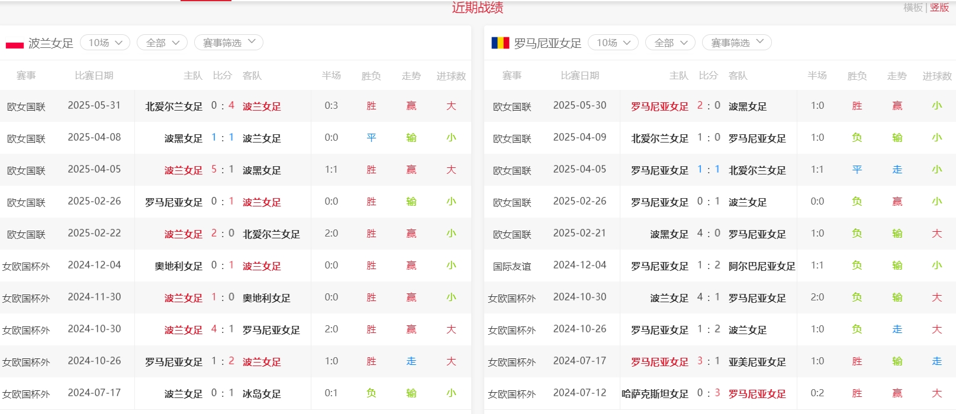Click the 罗马尼亚女足 team title in the panel header
The height and width of the screenshot is (414, 956).
pyautogui.click(x=548, y=43)
